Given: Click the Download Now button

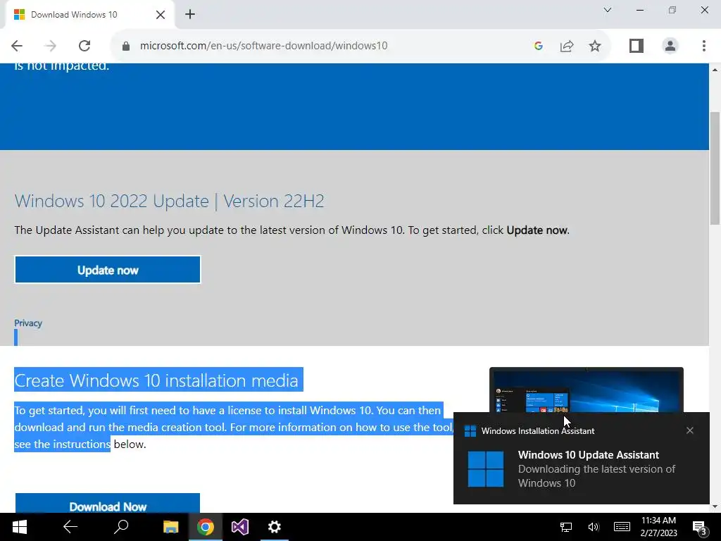Looking at the screenshot, I should click(x=108, y=503).
